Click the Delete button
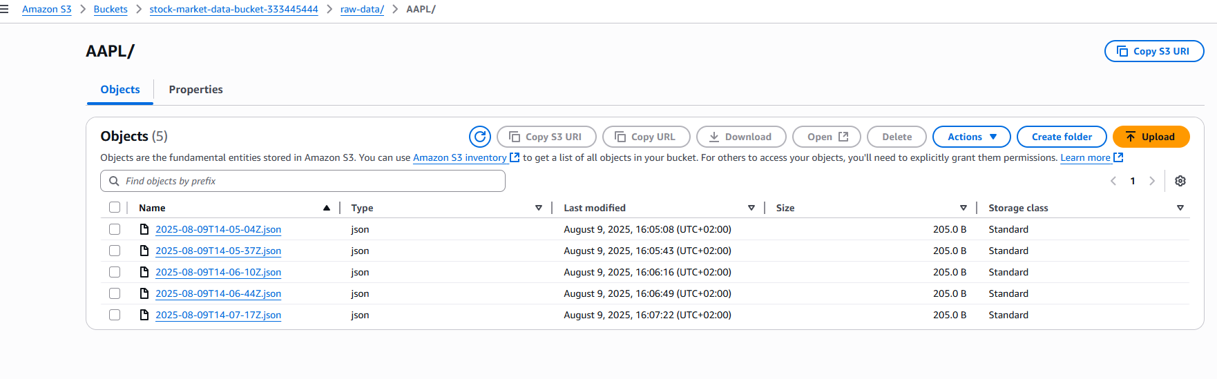 click(x=897, y=137)
